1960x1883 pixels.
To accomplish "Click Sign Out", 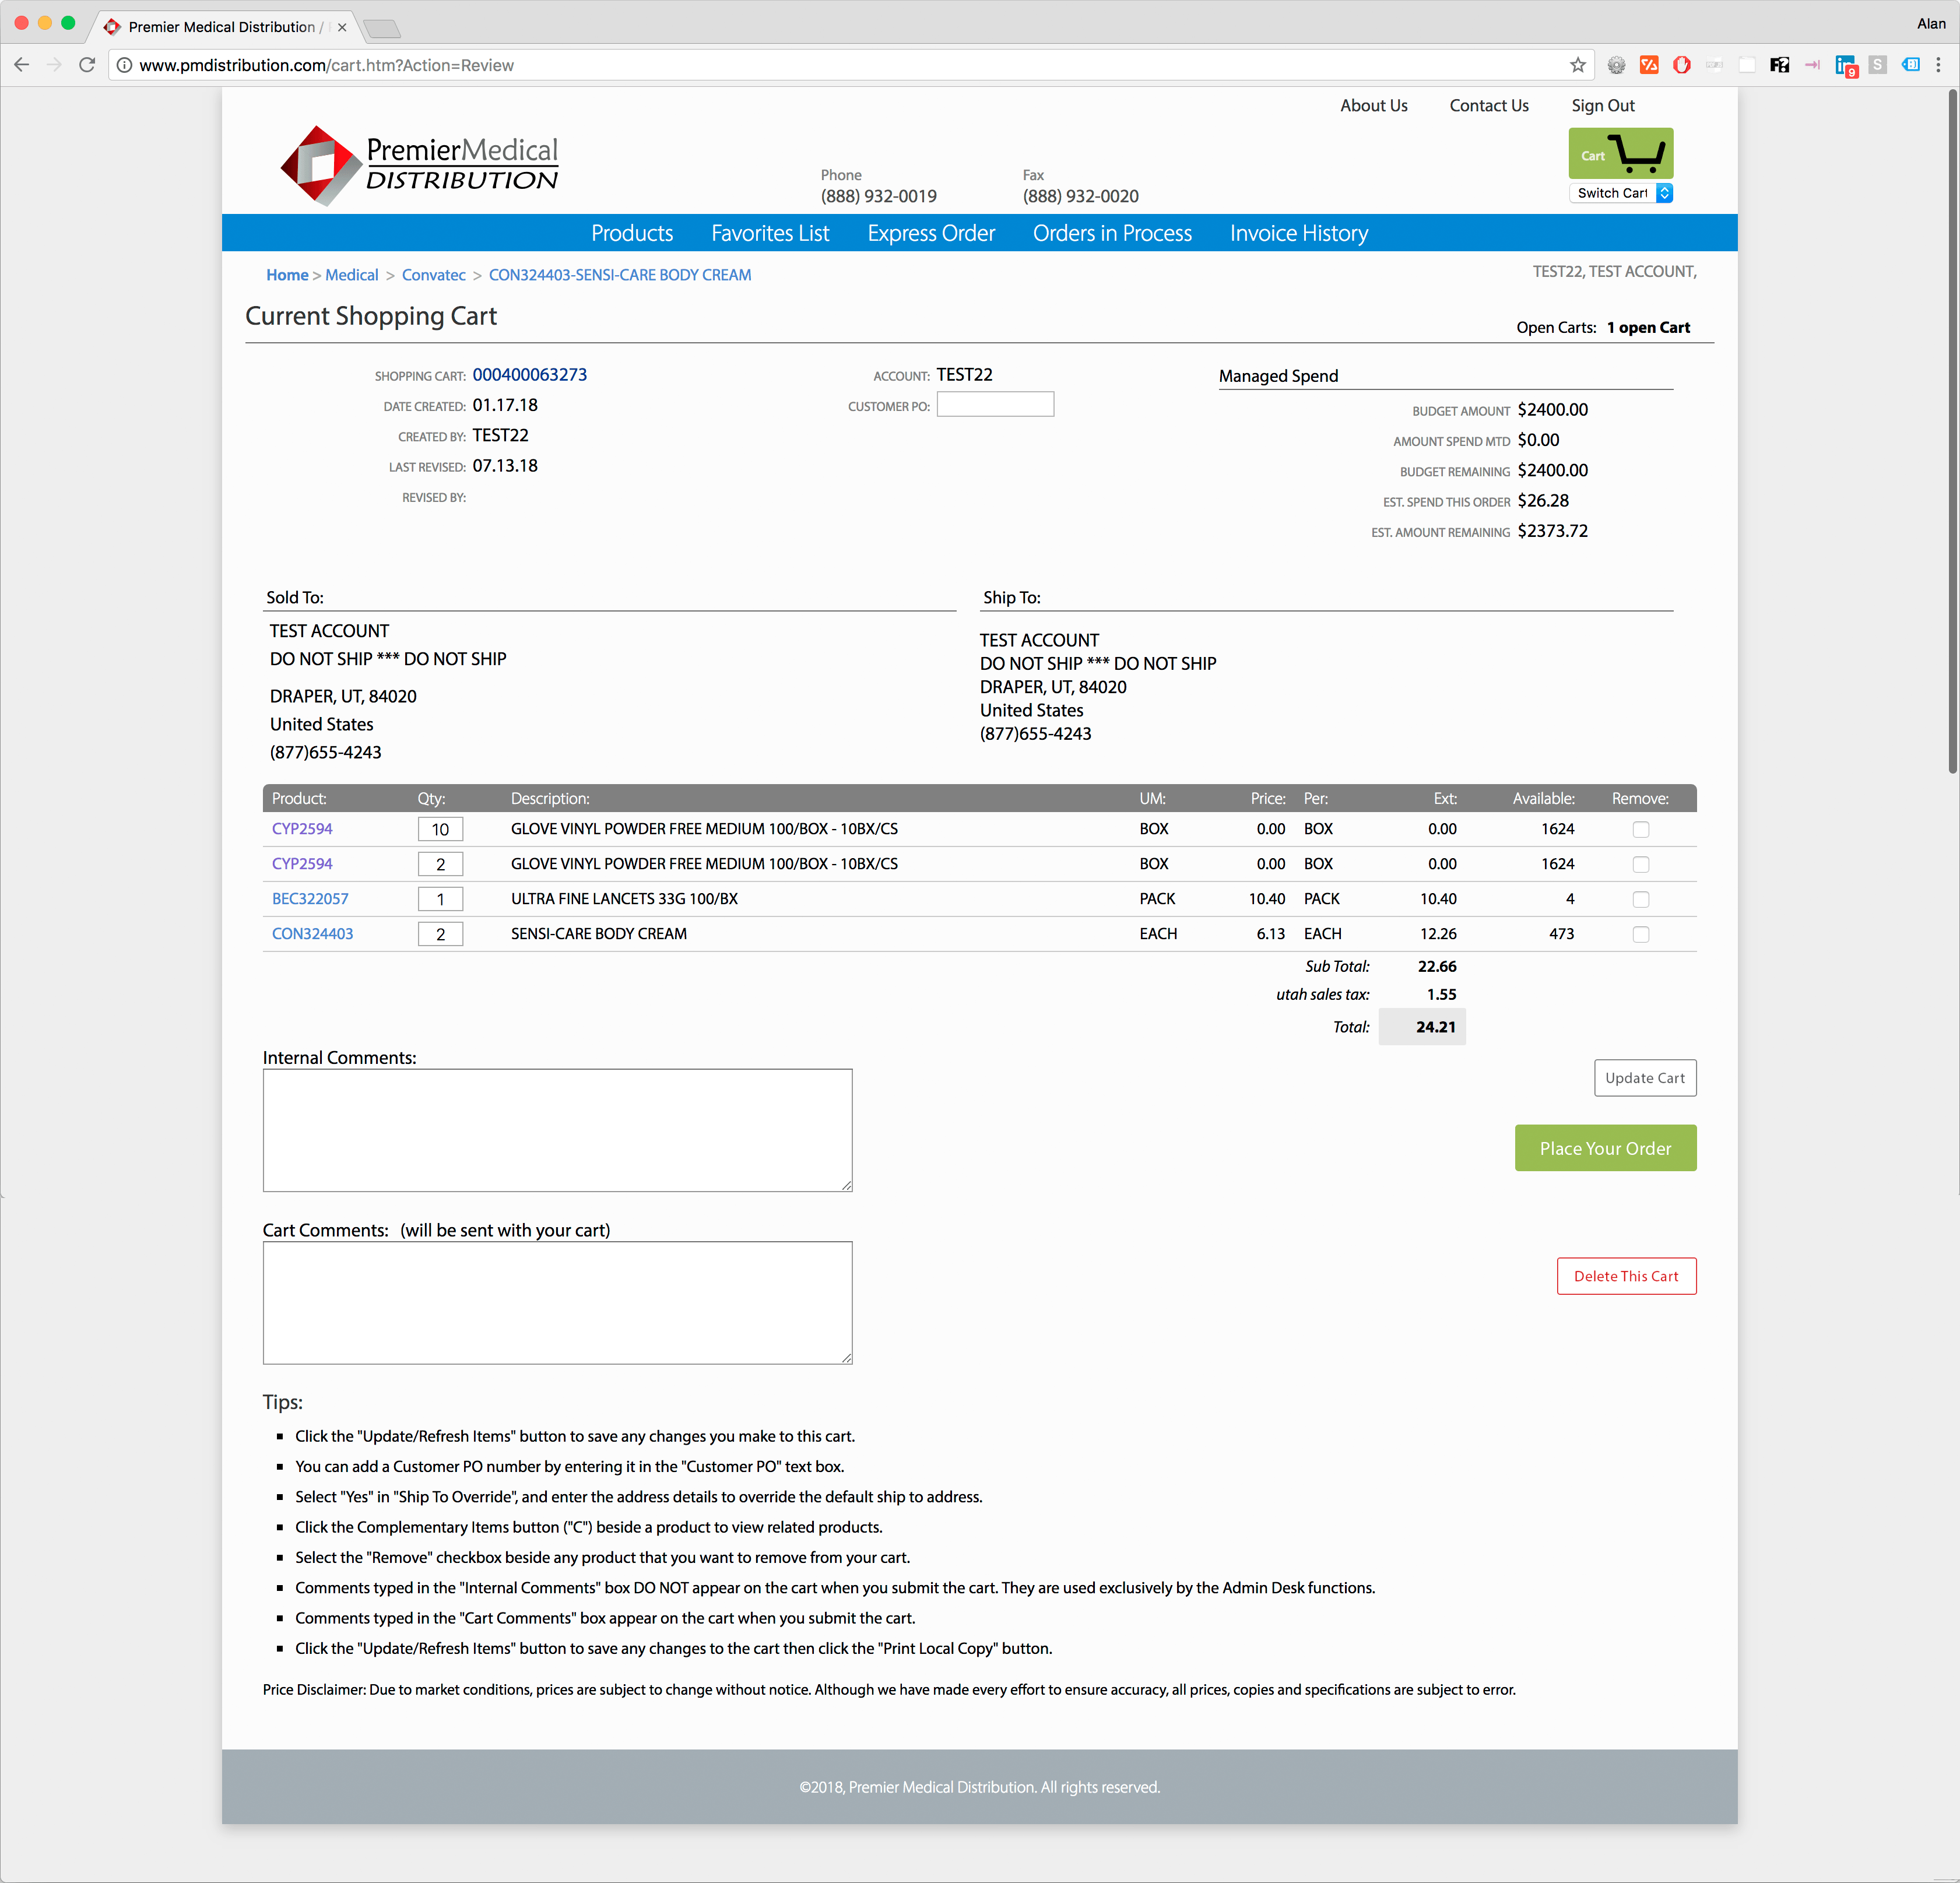I will 1602,106.
